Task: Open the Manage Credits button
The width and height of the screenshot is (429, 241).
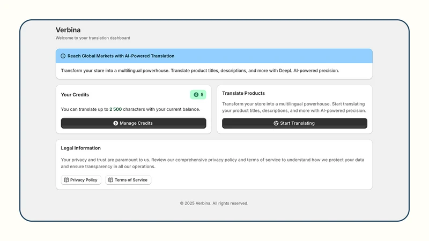Action: coord(134,123)
